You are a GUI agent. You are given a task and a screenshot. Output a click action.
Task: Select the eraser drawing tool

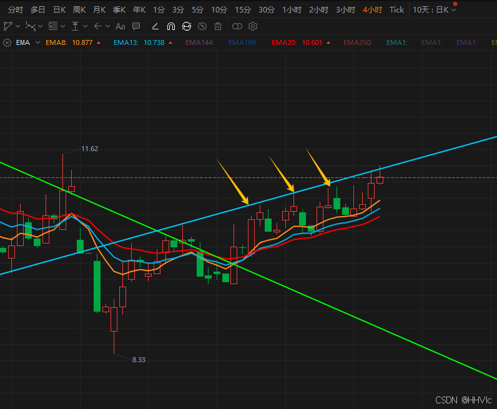click(155, 26)
